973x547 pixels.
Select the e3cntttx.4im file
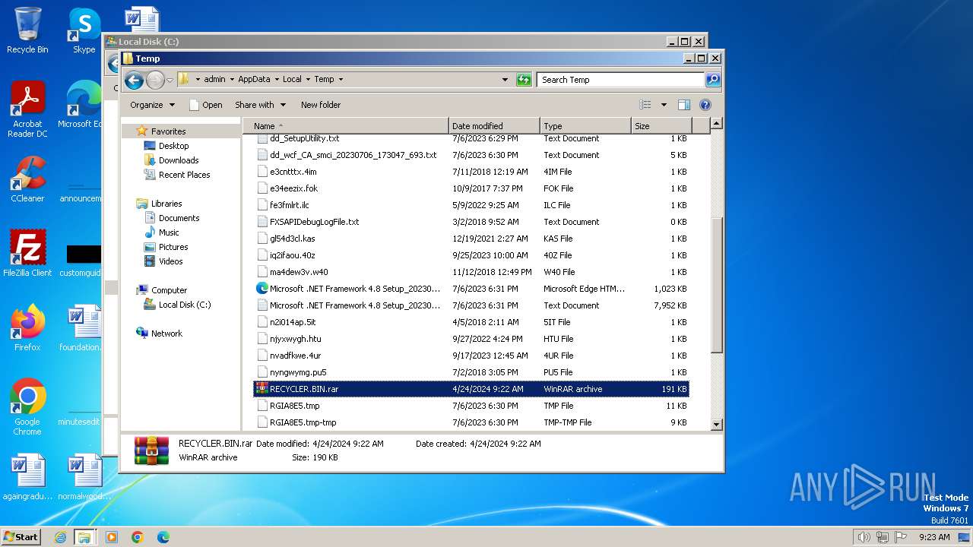(x=471, y=172)
